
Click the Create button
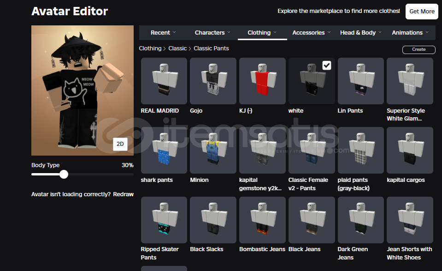(x=418, y=49)
